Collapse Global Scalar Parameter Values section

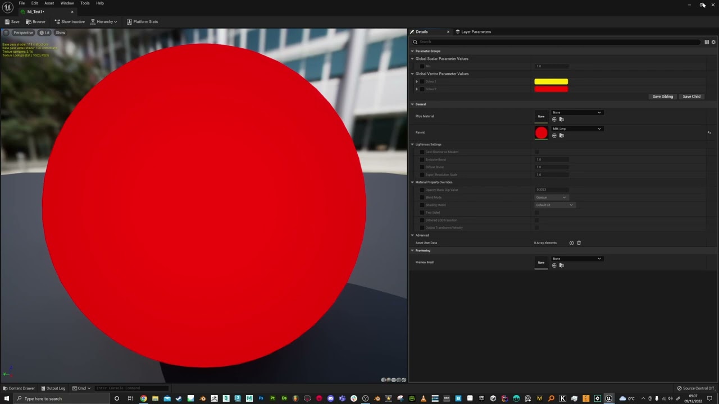(412, 58)
